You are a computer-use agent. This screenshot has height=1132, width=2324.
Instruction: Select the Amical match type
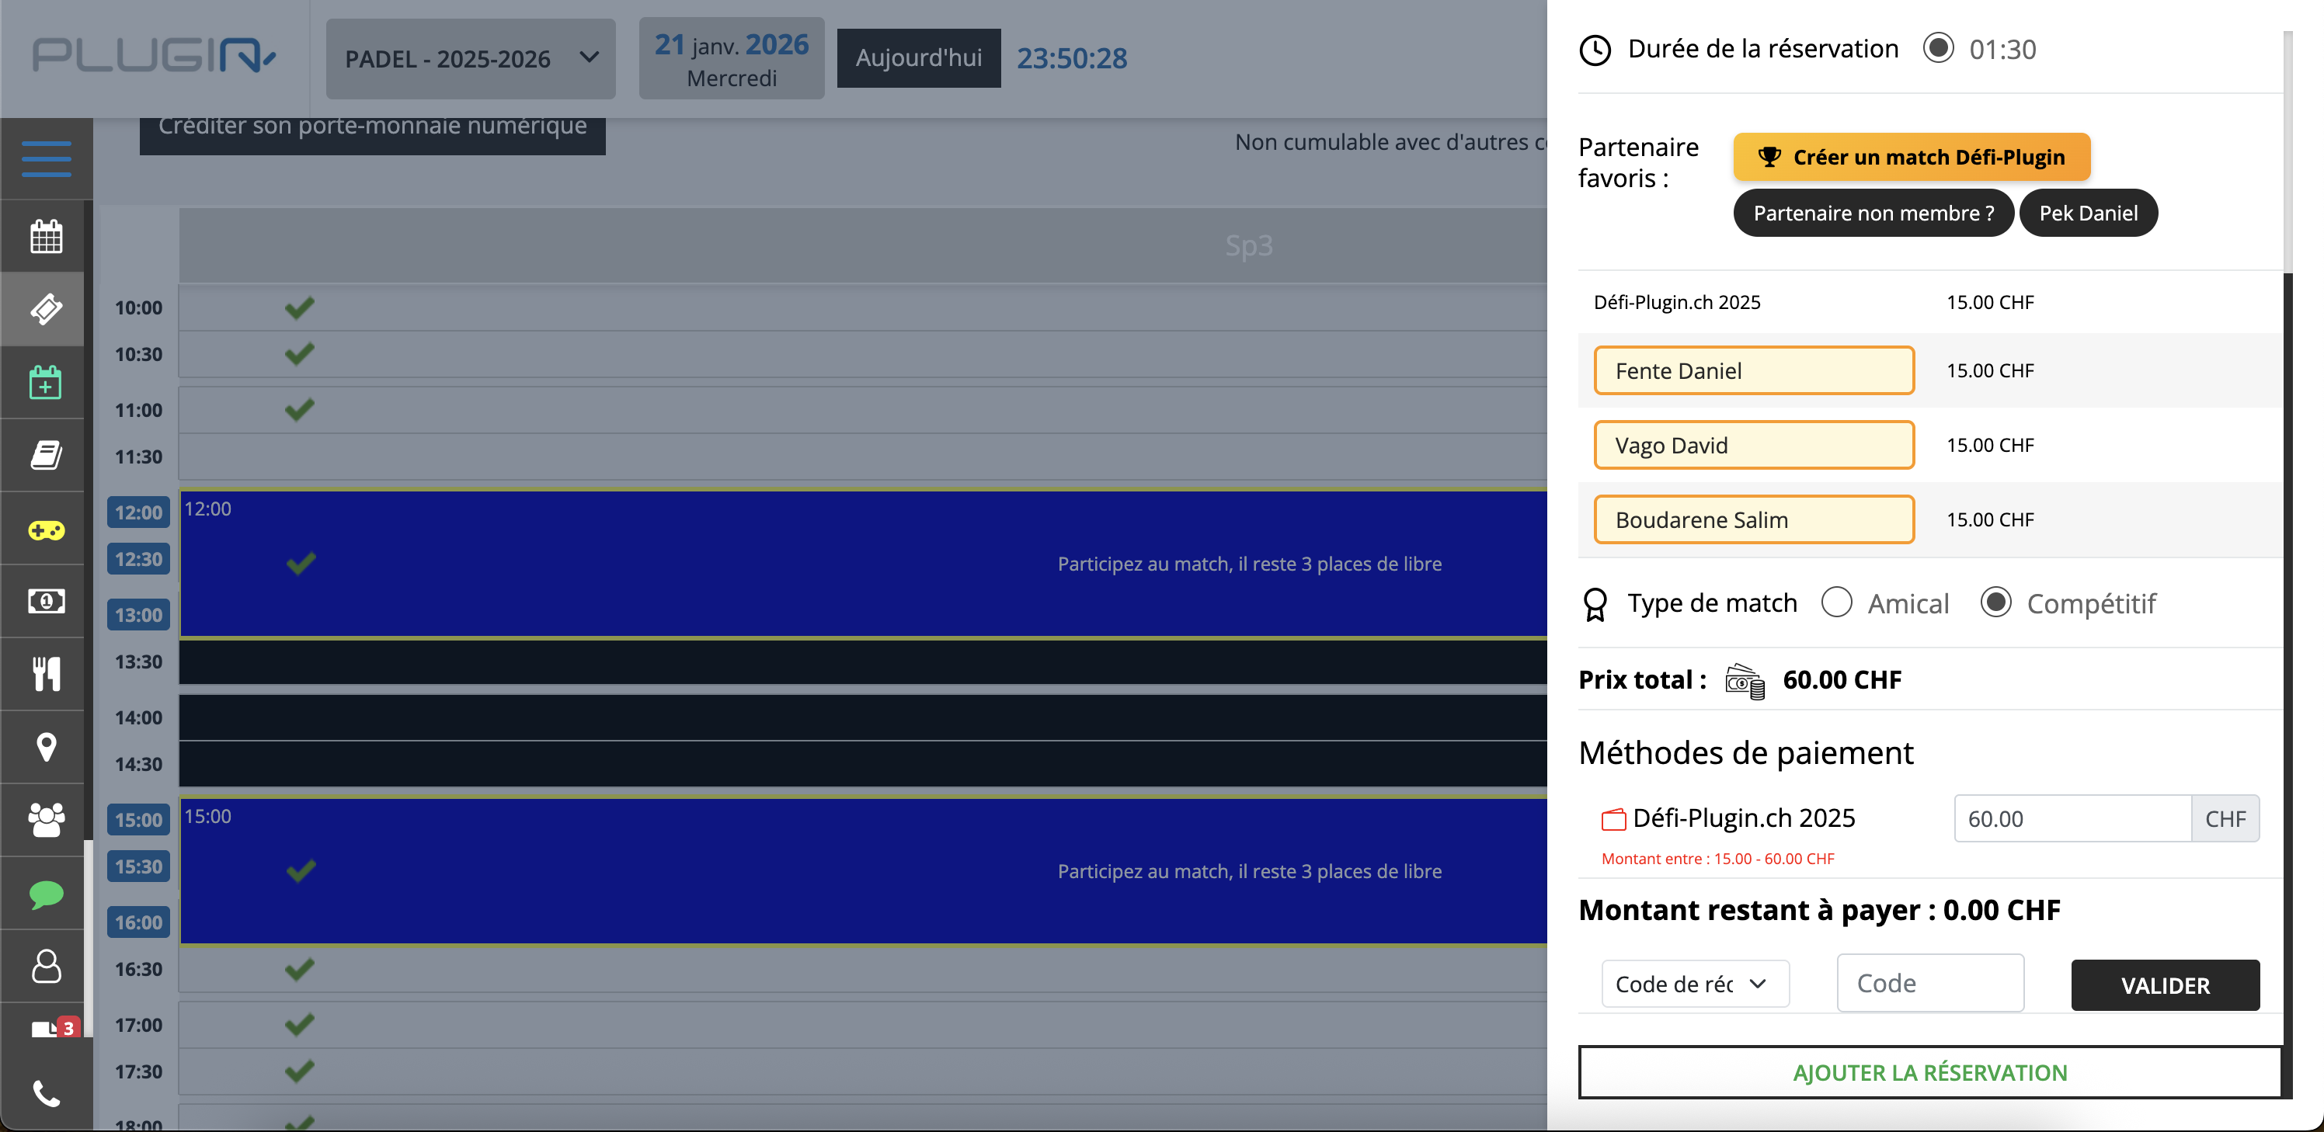(x=1837, y=602)
